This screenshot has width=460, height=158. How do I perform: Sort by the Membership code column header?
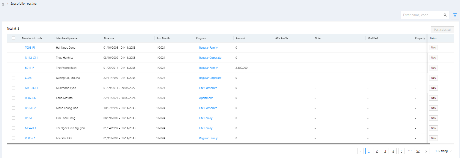(32, 38)
